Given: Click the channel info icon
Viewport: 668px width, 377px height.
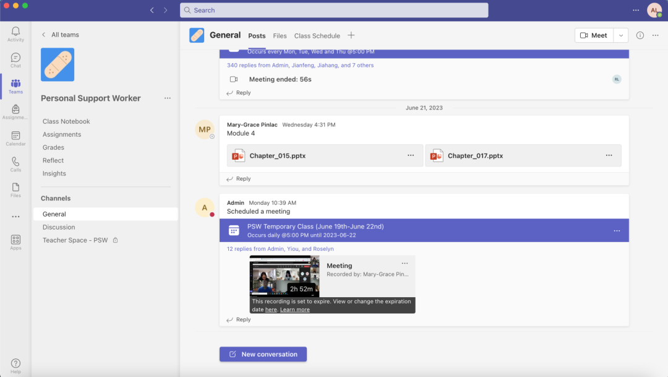Looking at the screenshot, I should (640, 35).
